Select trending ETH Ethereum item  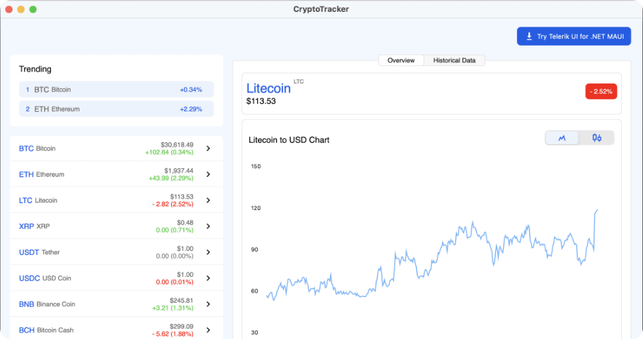coord(116,109)
